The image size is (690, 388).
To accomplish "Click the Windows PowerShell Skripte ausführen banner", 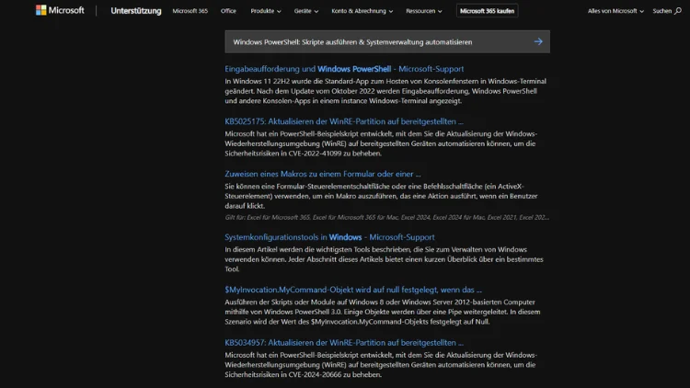I will pyautogui.click(x=387, y=41).
